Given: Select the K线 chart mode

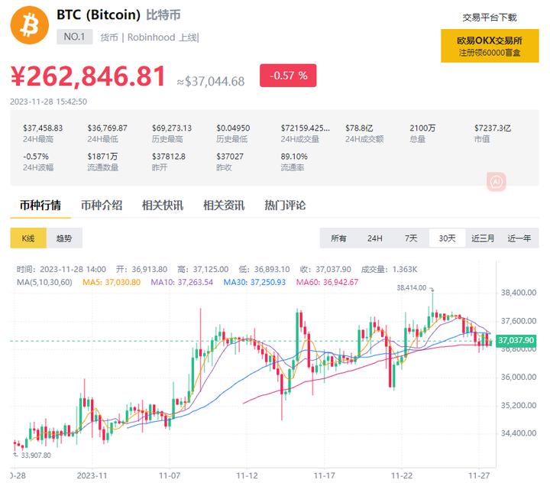Looking at the screenshot, I should coord(28,238).
